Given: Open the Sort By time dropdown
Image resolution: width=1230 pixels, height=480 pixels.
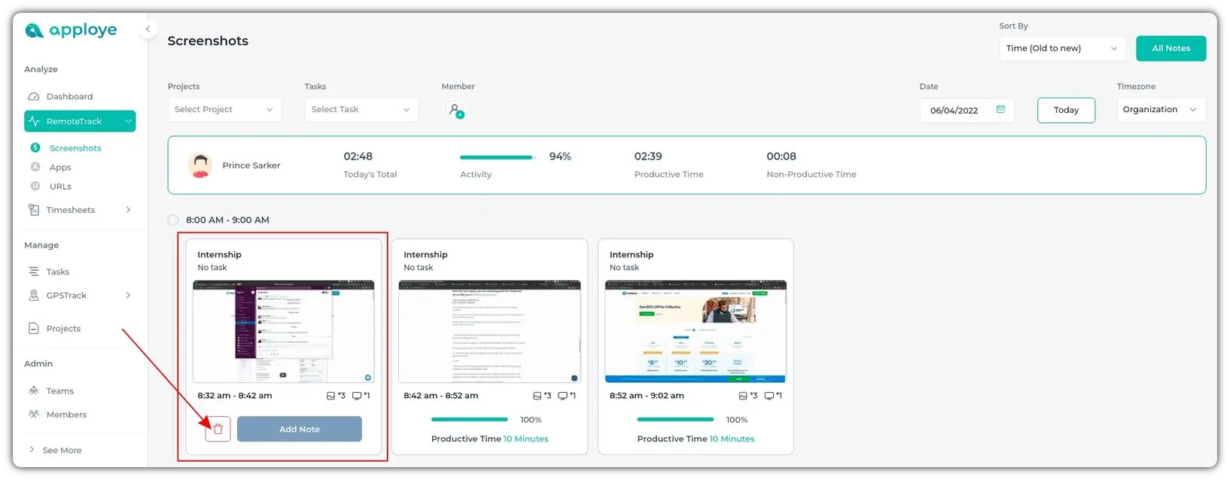Looking at the screenshot, I should tap(1061, 48).
